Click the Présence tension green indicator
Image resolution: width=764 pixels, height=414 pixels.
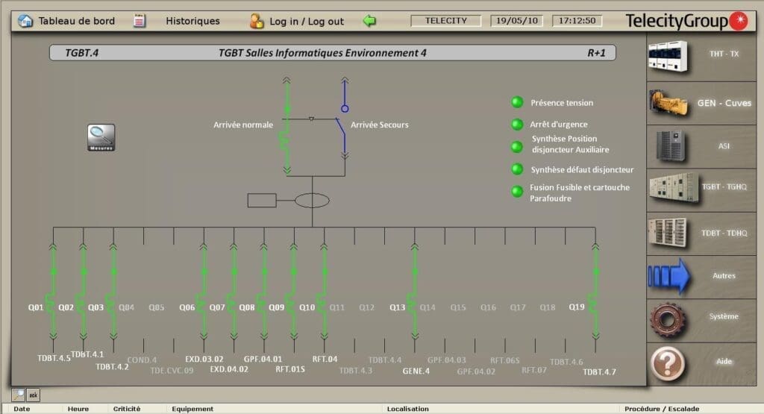pos(517,103)
